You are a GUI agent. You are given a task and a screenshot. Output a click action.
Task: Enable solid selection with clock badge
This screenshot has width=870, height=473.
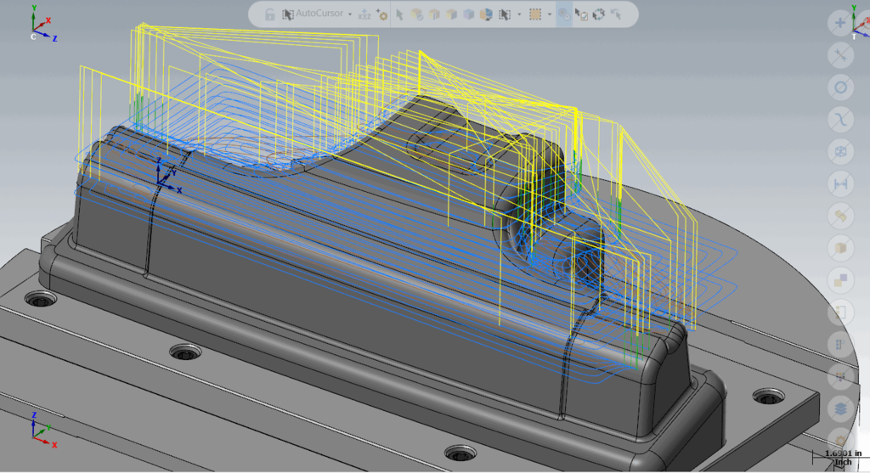pos(416,14)
